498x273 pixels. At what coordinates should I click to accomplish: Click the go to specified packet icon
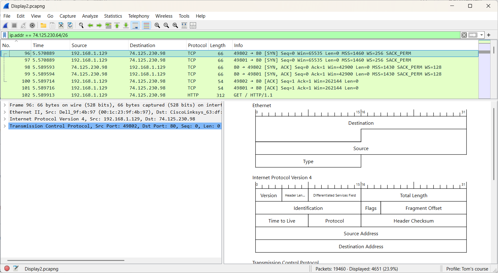(x=108, y=25)
